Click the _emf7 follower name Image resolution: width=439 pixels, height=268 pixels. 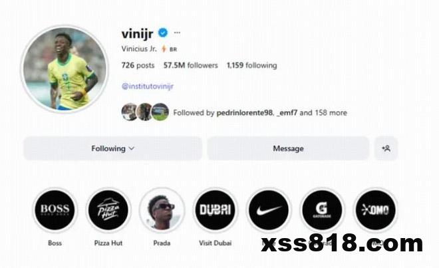point(287,113)
